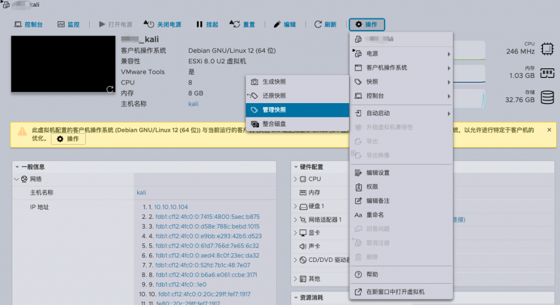The image size is (560, 305).
Task: Expand the 电源 power submenu
Action: tap(401, 53)
